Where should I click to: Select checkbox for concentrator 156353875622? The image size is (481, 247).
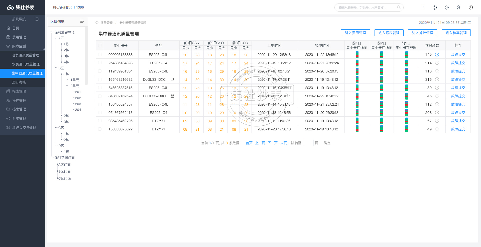pos(100,129)
